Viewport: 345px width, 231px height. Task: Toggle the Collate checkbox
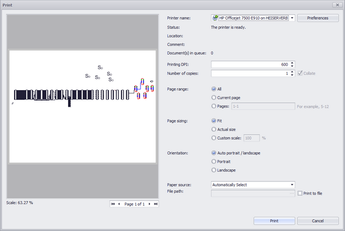pyautogui.click(x=300, y=74)
